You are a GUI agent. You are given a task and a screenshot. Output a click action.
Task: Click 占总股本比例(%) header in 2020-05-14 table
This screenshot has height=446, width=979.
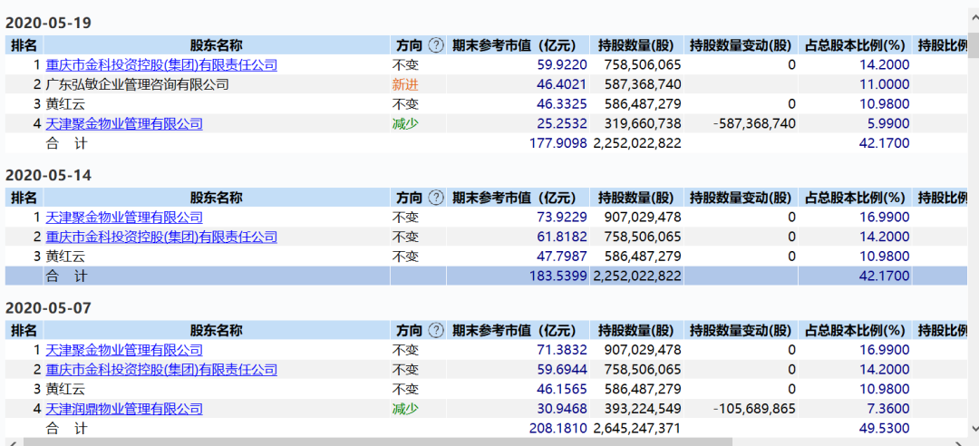[x=854, y=198]
